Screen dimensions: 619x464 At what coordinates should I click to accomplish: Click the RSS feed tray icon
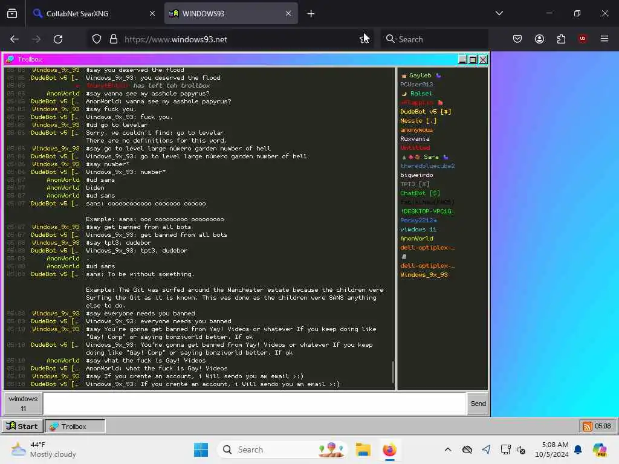[588, 426]
